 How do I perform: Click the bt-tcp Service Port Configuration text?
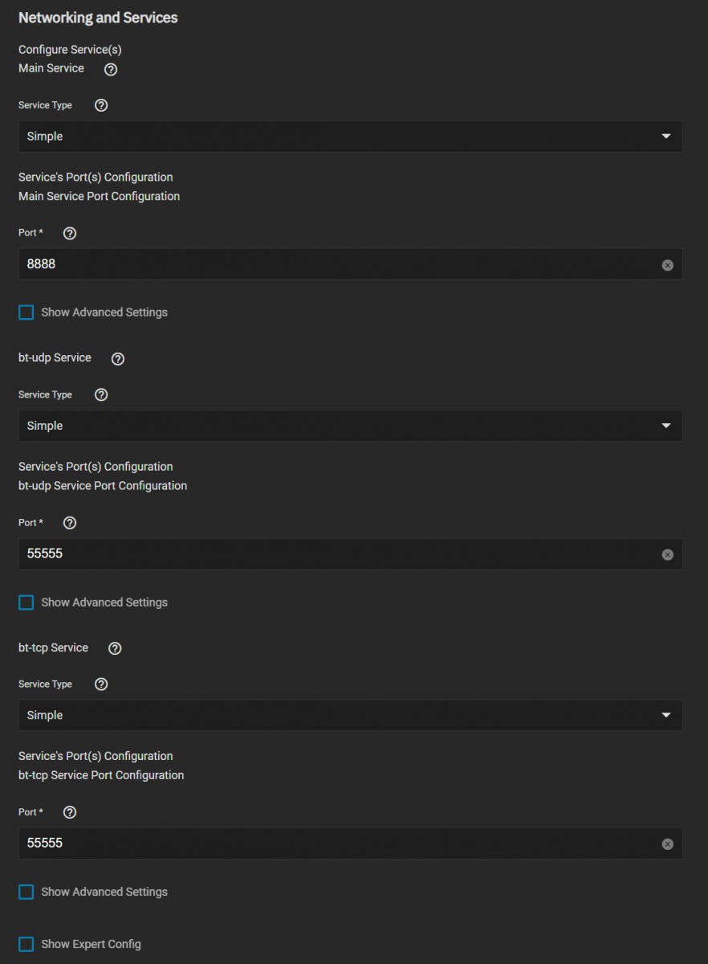101,775
